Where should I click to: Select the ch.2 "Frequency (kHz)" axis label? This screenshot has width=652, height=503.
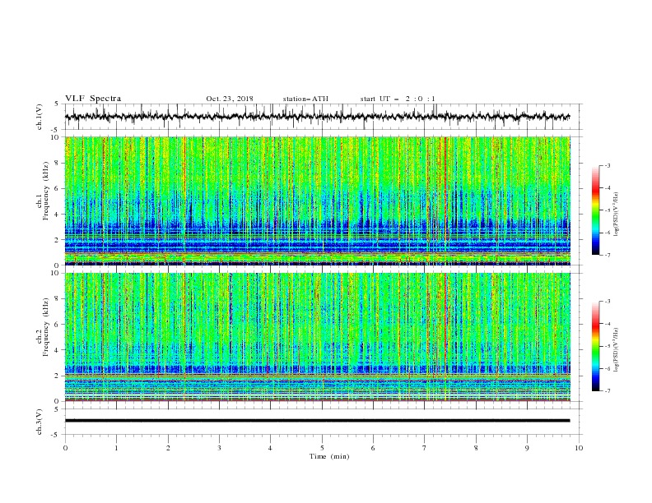pyautogui.click(x=46, y=327)
